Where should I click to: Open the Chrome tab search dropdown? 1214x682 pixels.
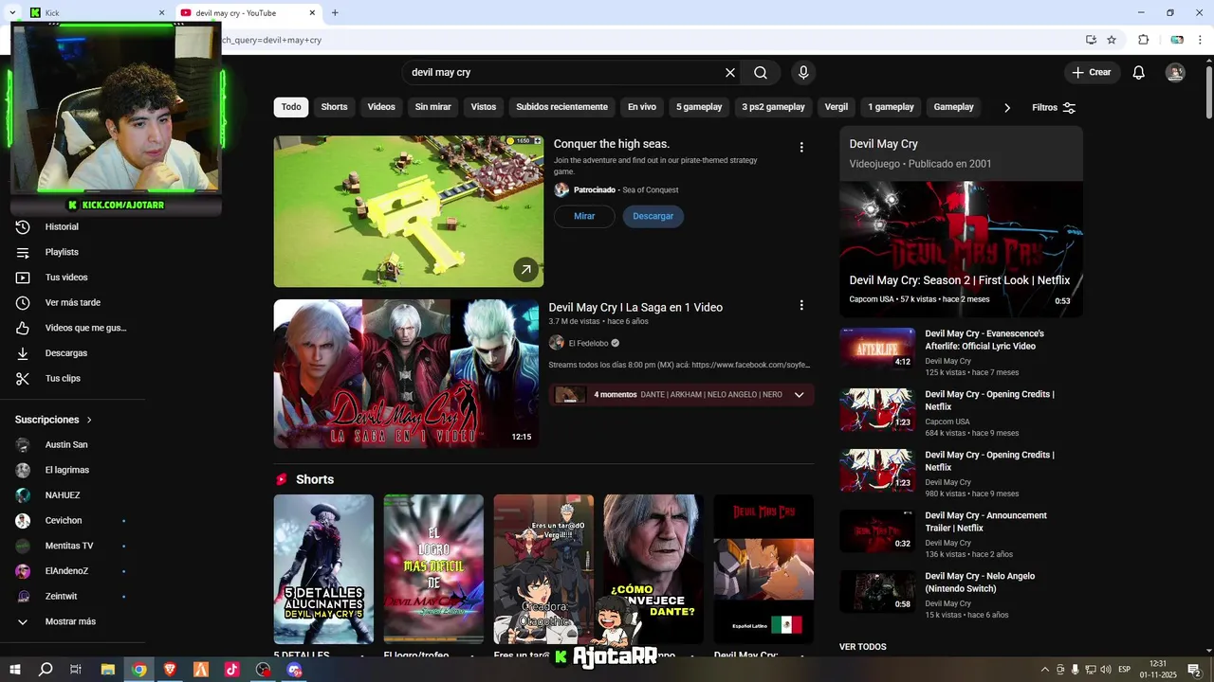click(x=12, y=13)
